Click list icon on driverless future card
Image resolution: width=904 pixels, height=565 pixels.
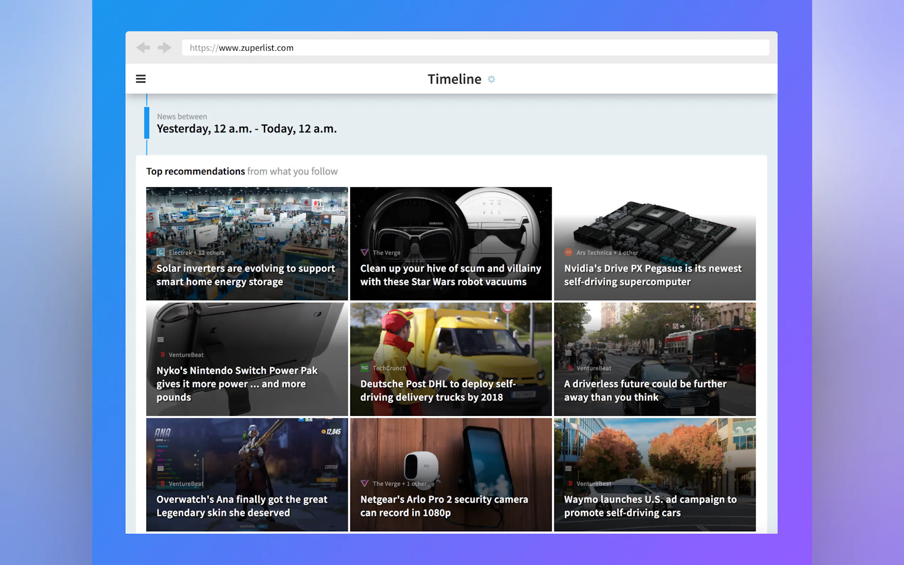coord(568,353)
